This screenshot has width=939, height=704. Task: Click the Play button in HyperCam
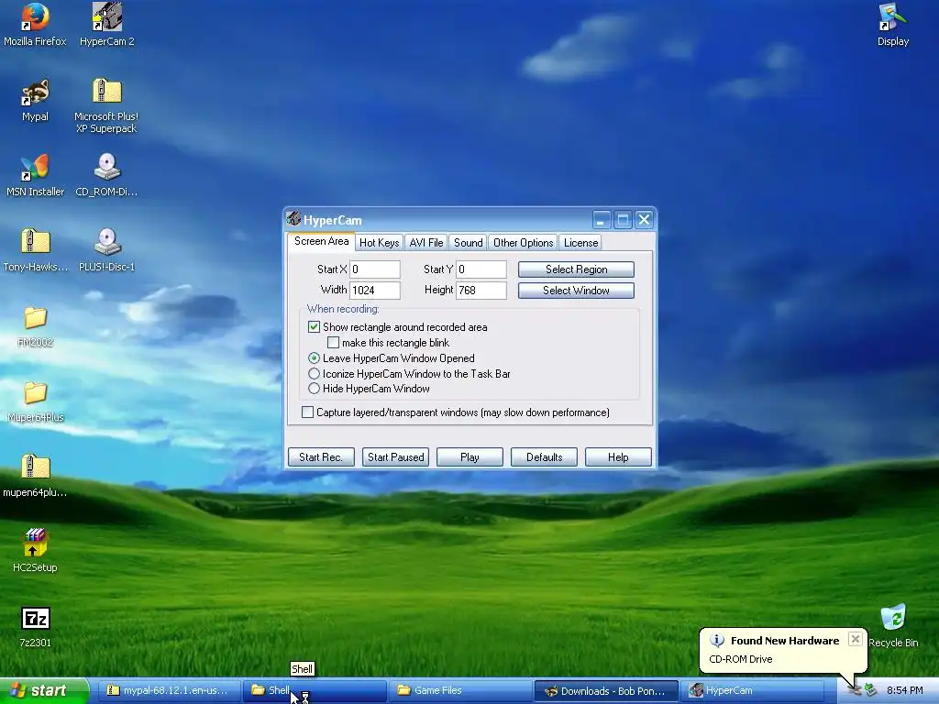pyautogui.click(x=469, y=456)
